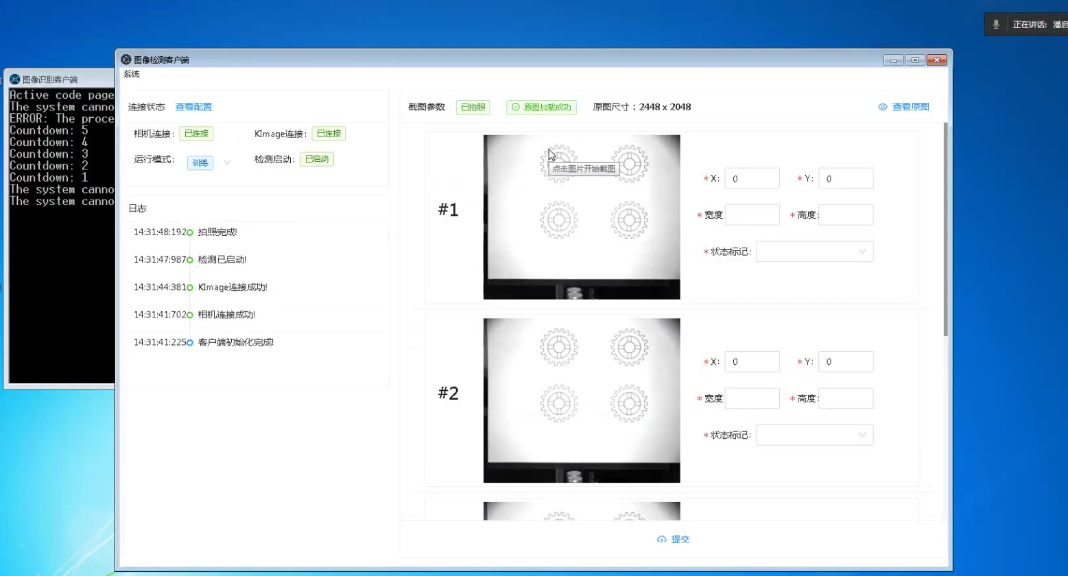Click the X input field of image #2
Screen dimensions: 1068x576
[752, 361]
